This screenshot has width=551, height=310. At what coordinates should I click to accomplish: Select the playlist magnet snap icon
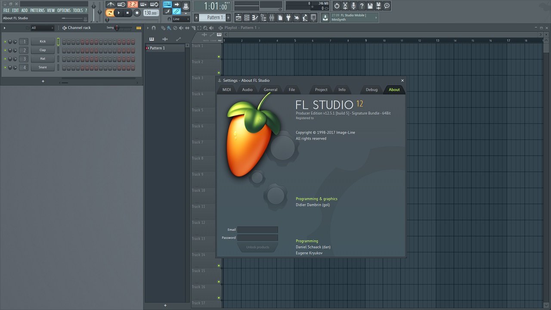click(x=154, y=28)
